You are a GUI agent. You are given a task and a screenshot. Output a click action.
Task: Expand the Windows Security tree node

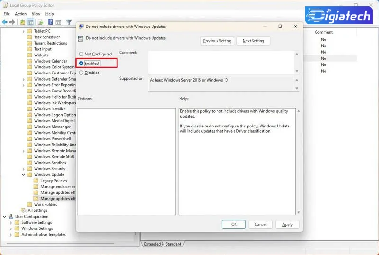[23, 169]
